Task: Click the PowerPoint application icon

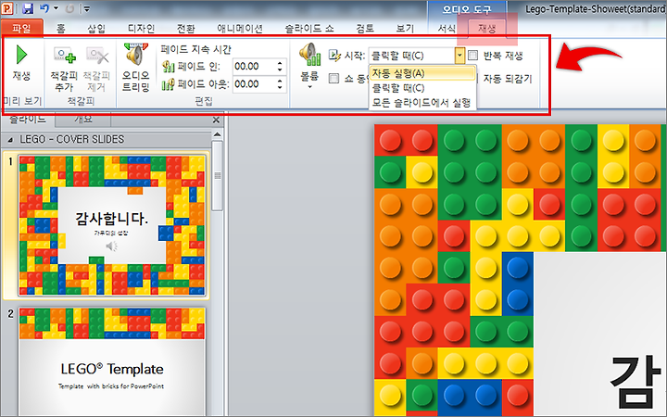Action: 7,8
